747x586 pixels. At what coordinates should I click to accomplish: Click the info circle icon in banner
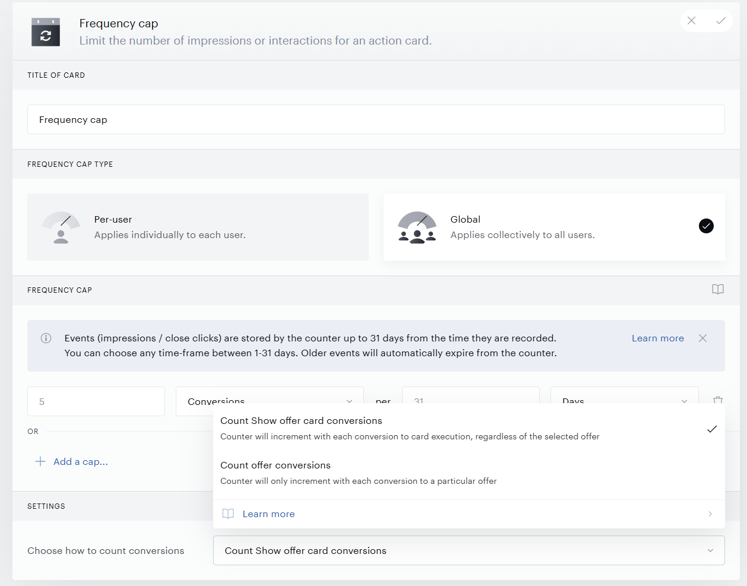(x=46, y=338)
